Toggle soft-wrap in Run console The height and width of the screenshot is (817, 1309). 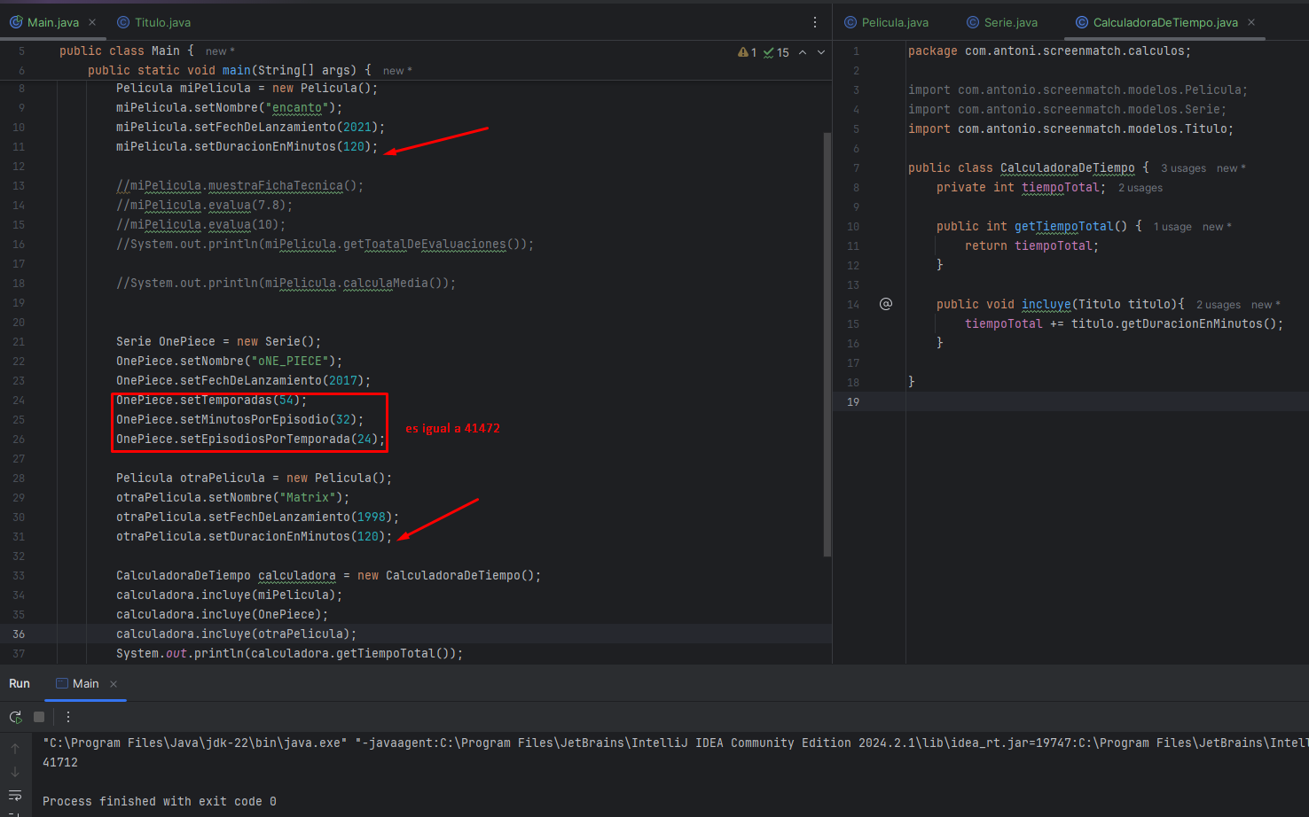click(x=15, y=796)
